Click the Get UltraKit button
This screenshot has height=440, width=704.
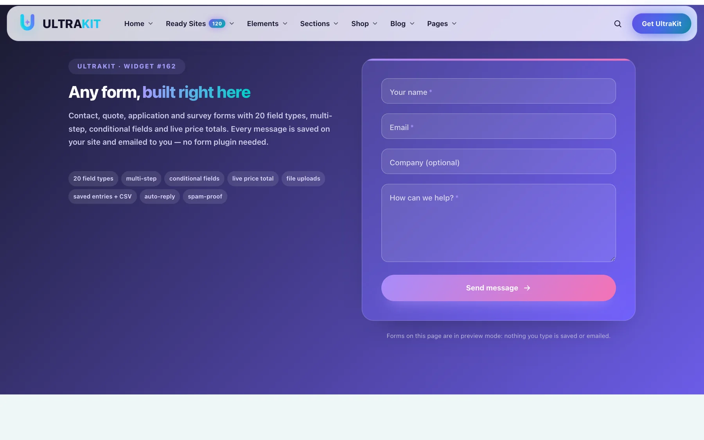coord(661,23)
